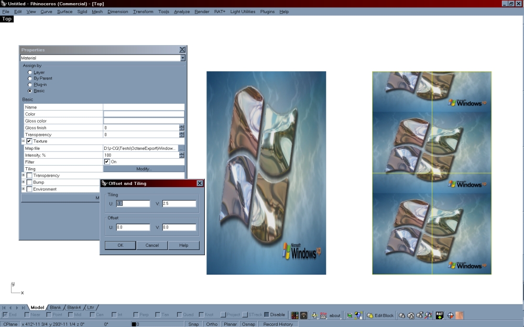Toggle the End osnap checkbox
This screenshot has width=524, height=327.
[5, 314]
